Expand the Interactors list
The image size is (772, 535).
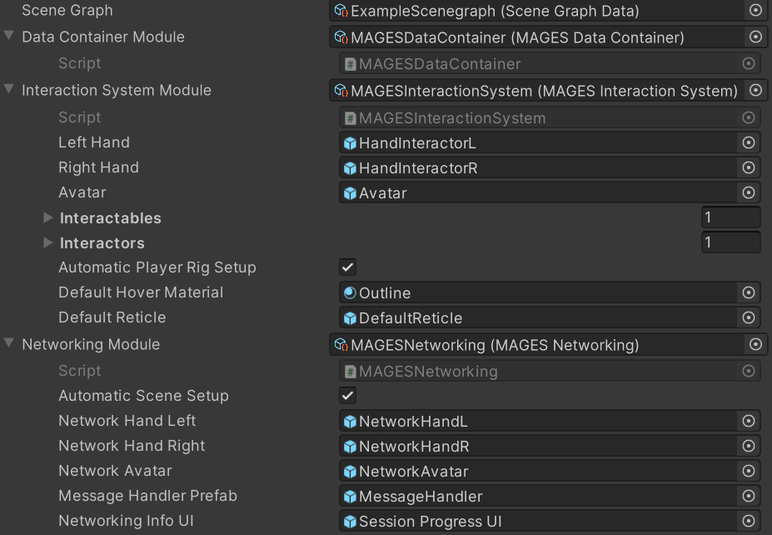point(47,242)
